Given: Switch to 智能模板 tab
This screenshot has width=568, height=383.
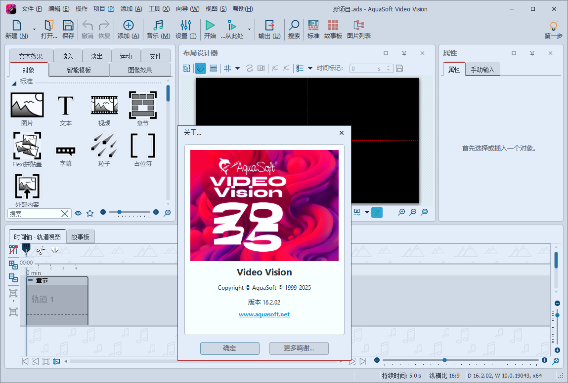Looking at the screenshot, I should coord(79,70).
